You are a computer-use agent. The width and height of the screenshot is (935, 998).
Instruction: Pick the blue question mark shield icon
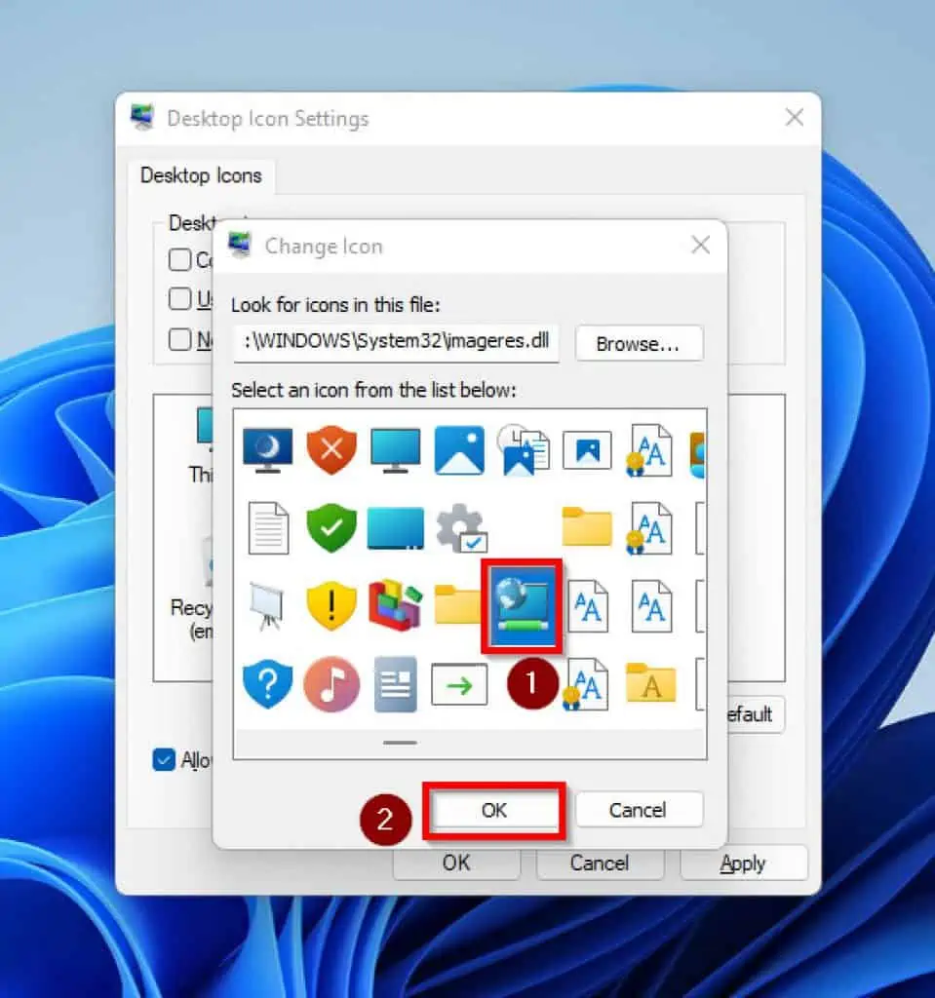click(266, 684)
